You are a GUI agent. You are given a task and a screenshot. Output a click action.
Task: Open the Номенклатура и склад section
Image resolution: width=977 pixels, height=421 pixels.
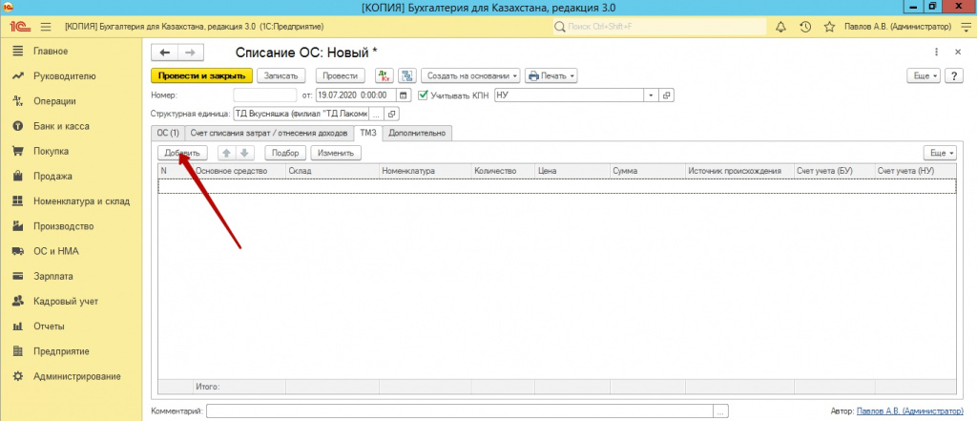click(82, 201)
